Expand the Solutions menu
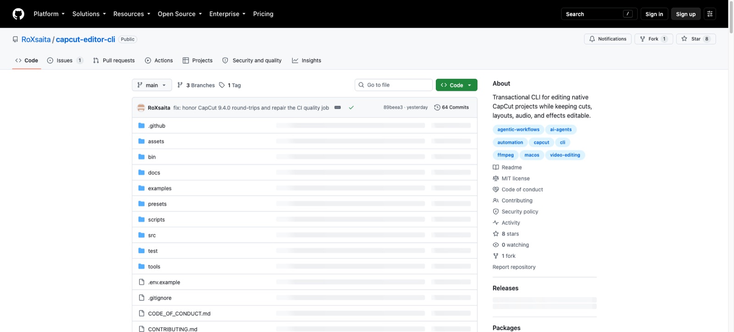 tap(89, 14)
